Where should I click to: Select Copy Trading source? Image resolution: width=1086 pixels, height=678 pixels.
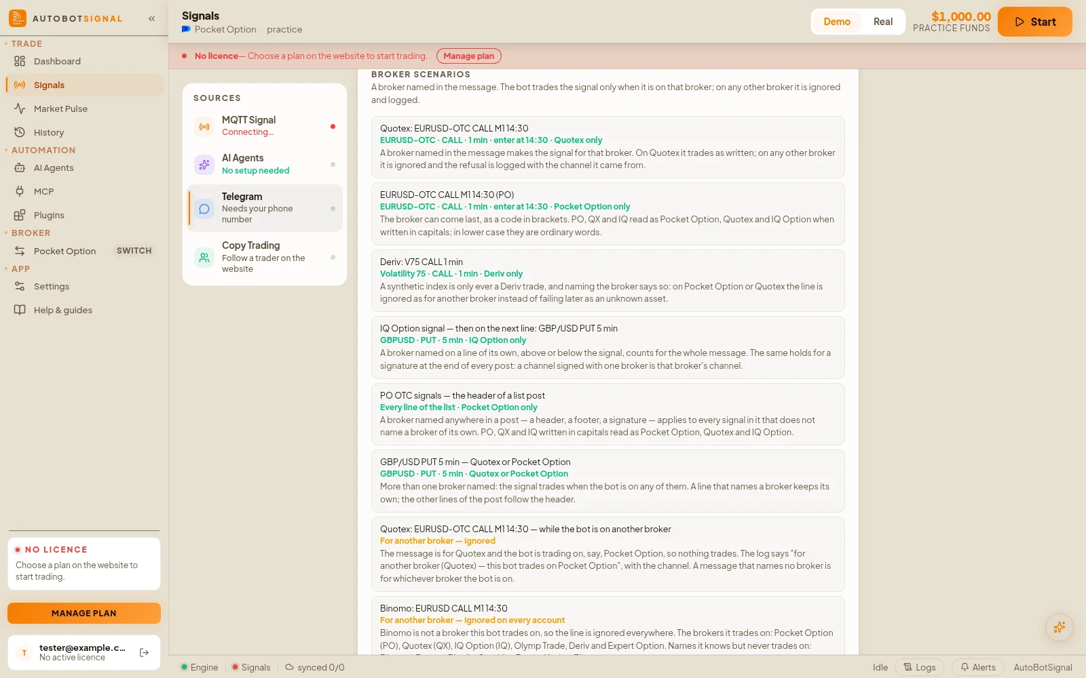[265, 257]
